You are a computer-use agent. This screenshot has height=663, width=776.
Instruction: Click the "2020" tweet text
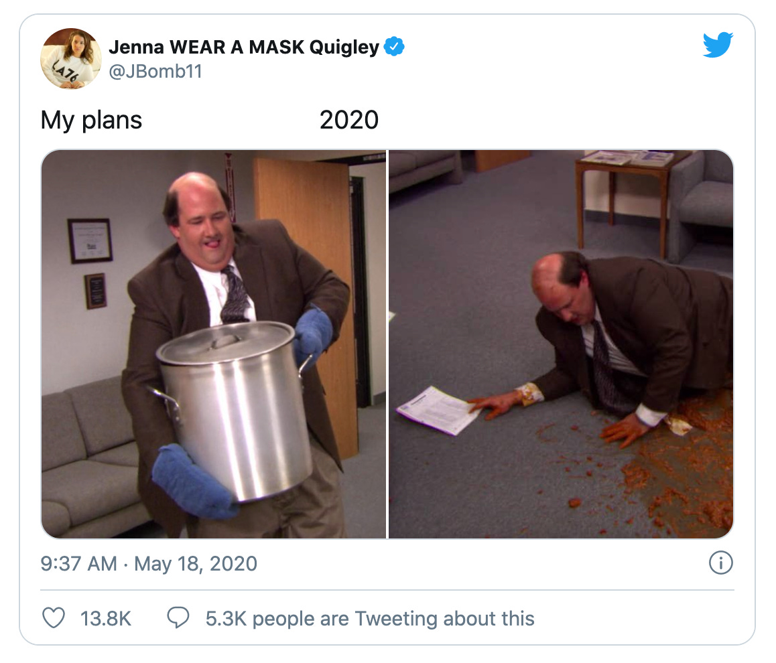click(x=349, y=120)
